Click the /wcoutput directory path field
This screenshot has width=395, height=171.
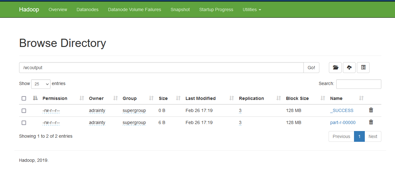(x=161, y=68)
